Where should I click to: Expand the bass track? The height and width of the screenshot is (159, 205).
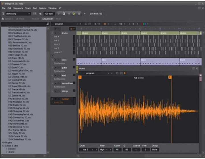coord(52,60)
